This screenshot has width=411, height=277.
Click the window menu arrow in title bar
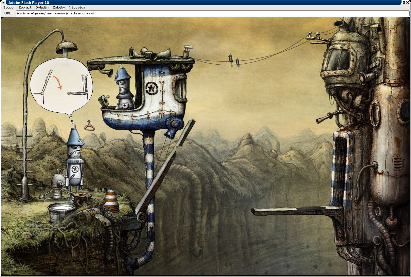click(3, 2)
